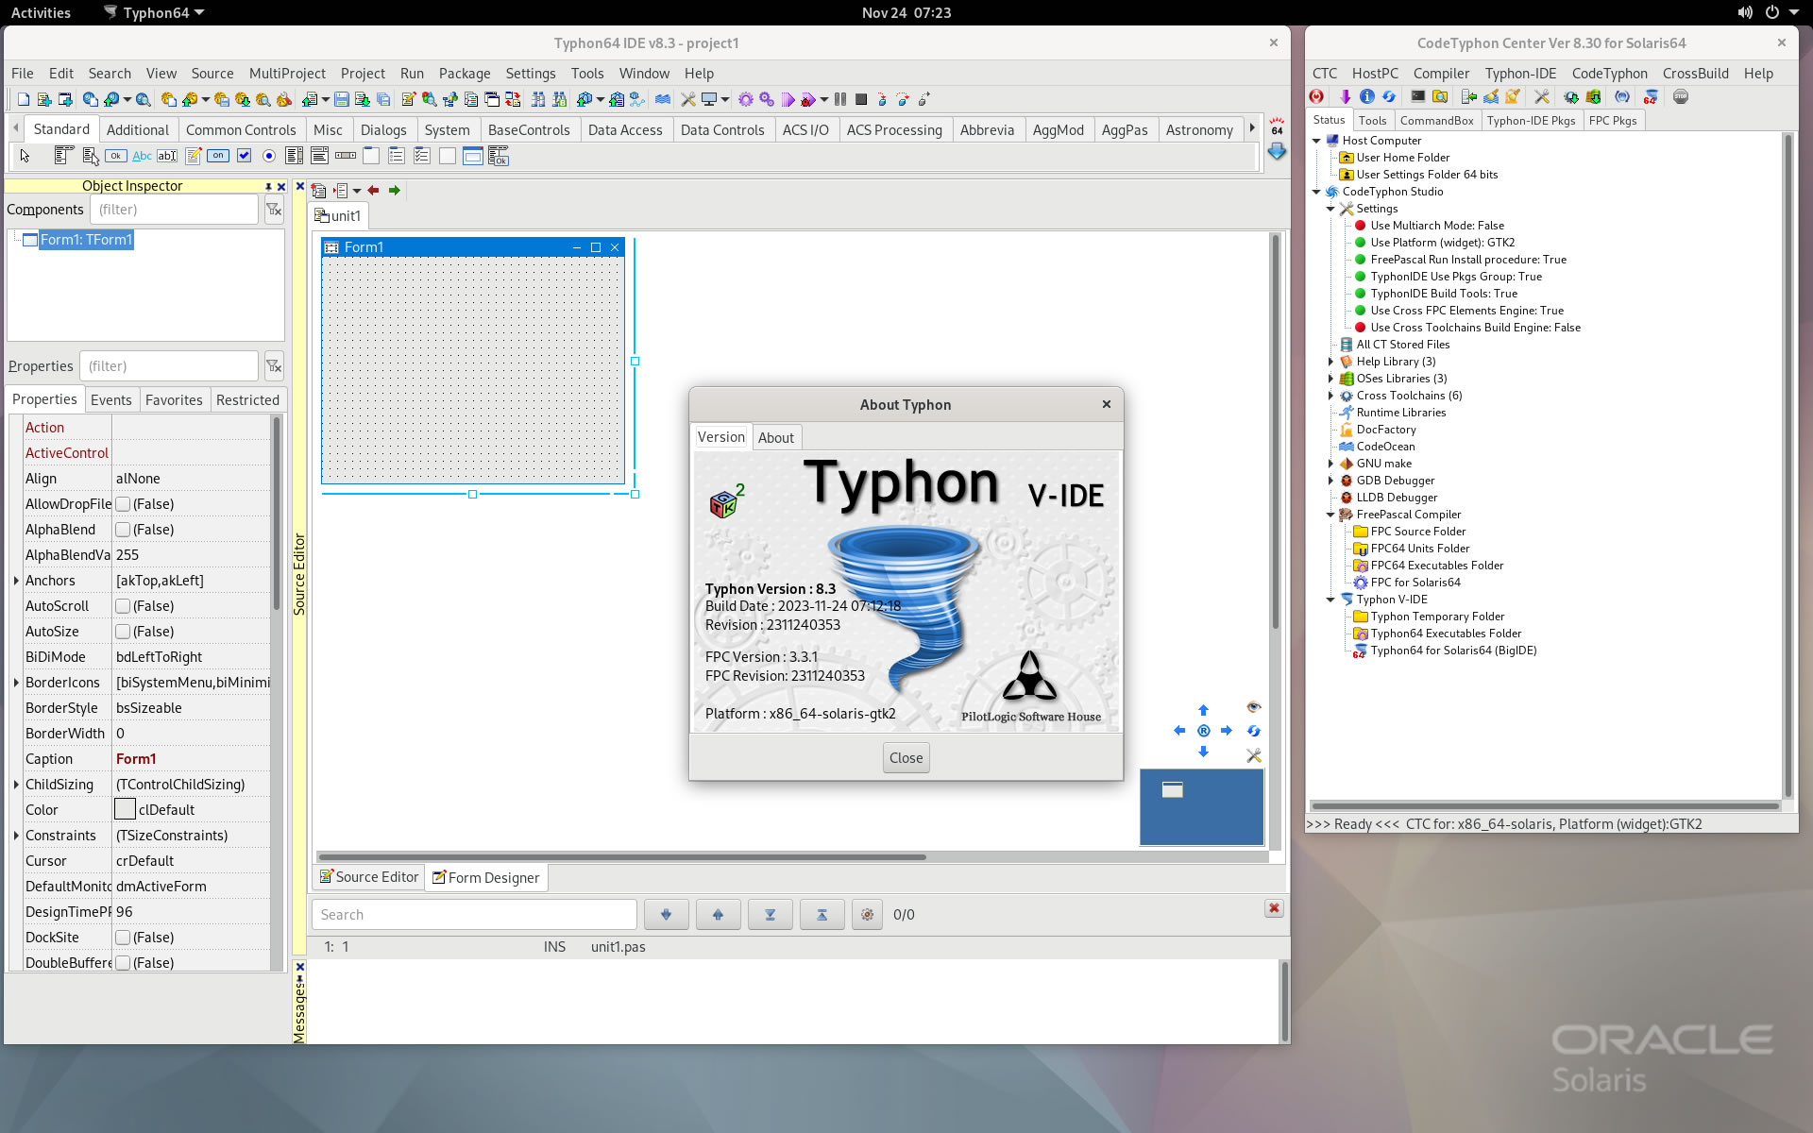This screenshot has height=1133, width=1813.
Task: Toggle the AllowDropFiles checkbox
Action: [123, 504]
